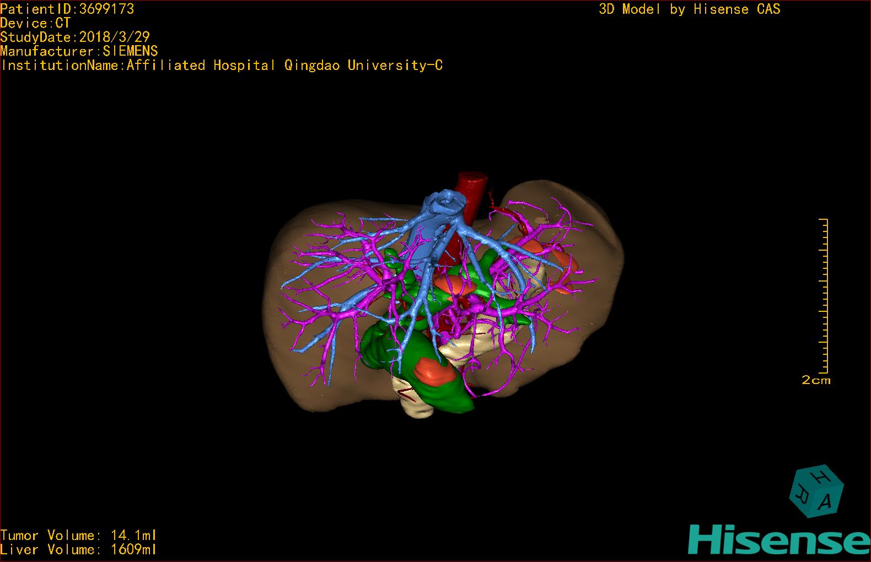Click the 'Device:CT' overlay text
Image resolution: width=871 pixels, height=562 pixels.
tap(35, 23)
